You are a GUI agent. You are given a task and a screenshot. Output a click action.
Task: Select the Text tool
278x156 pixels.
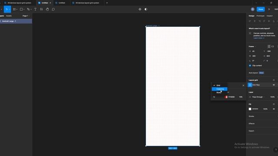click(35, 9)
